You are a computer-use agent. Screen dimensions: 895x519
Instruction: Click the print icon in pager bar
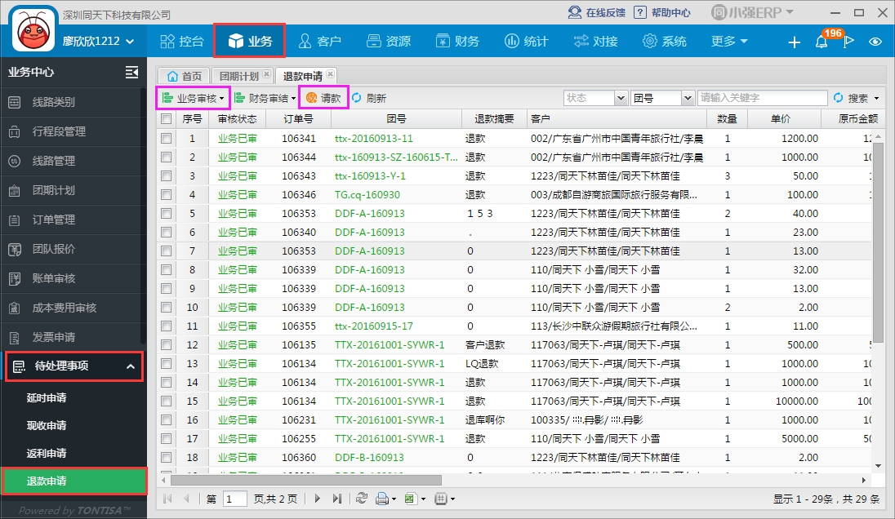[382, 499]
